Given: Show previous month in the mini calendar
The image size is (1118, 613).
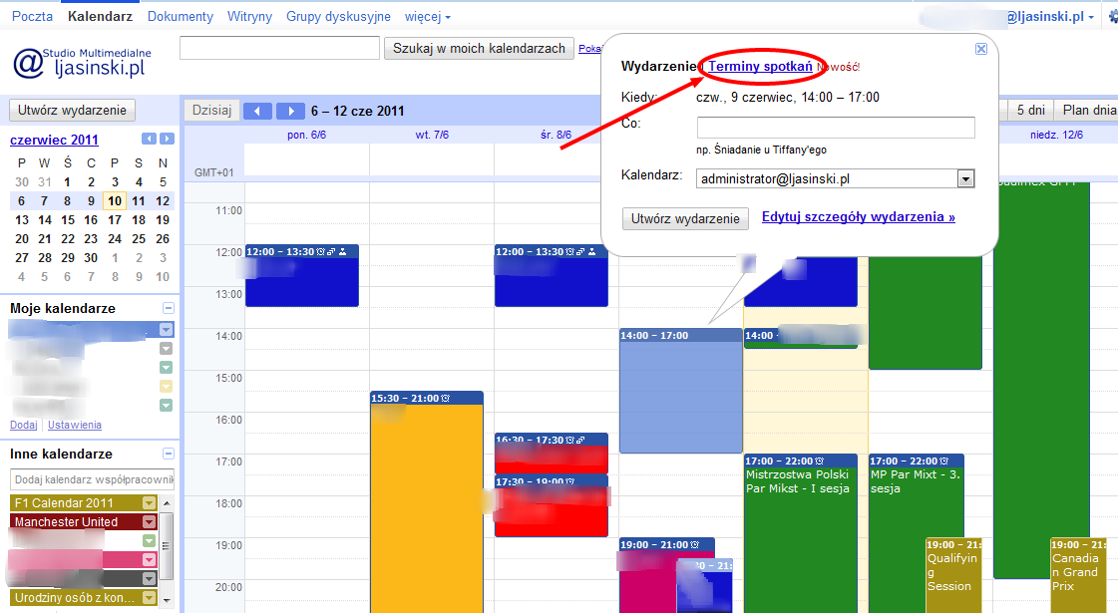Looking at the screenshot, I should click(x=149, y=139).
